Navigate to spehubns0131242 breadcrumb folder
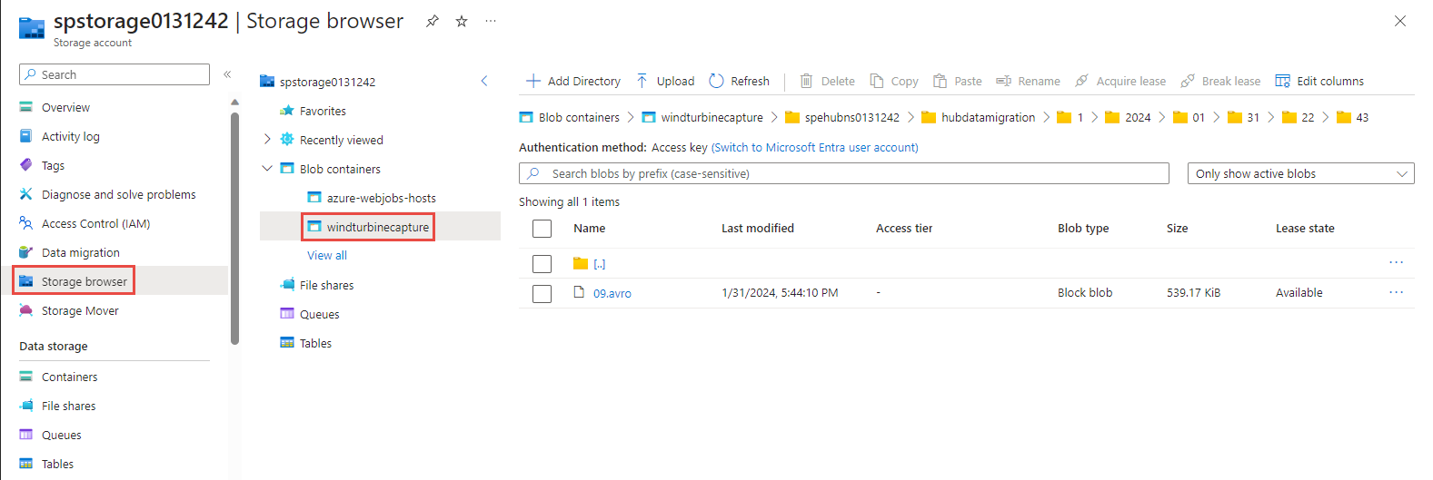This screenshot has height=480, width=1433. pos(852,117)
